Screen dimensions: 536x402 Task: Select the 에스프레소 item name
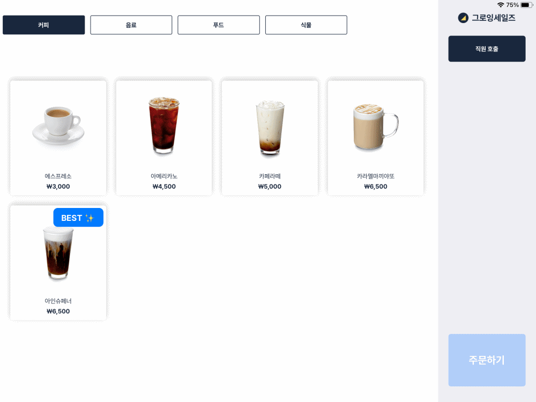click(58, 176)
